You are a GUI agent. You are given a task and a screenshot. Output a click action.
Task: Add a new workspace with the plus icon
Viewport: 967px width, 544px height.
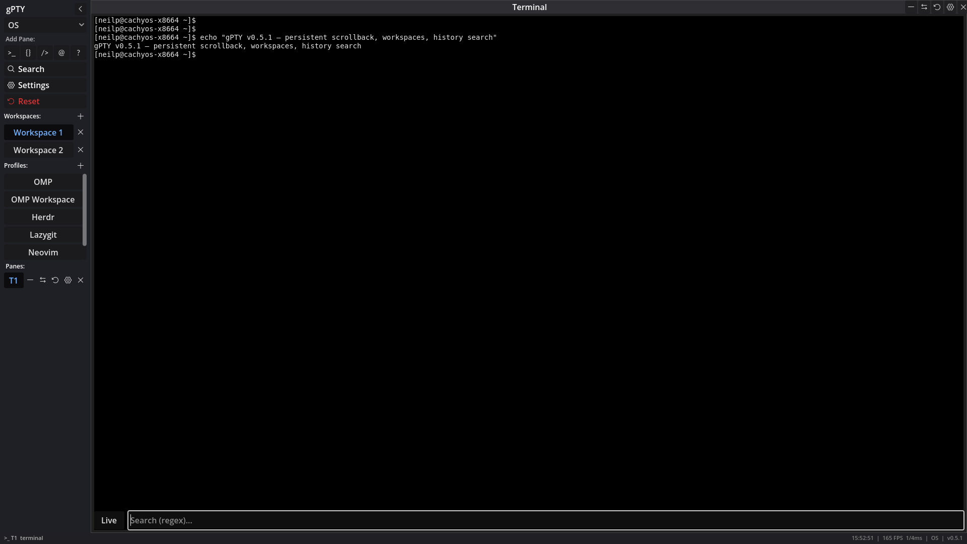[81, 116]
